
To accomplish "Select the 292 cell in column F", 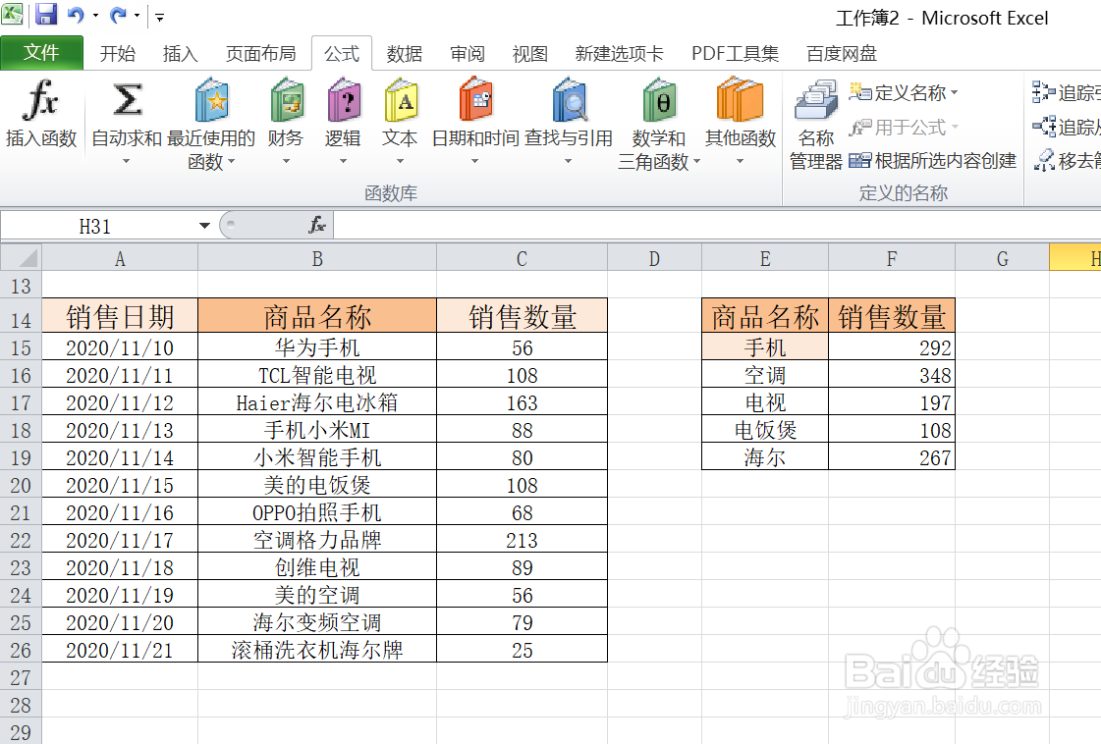I will pos(892,347).
